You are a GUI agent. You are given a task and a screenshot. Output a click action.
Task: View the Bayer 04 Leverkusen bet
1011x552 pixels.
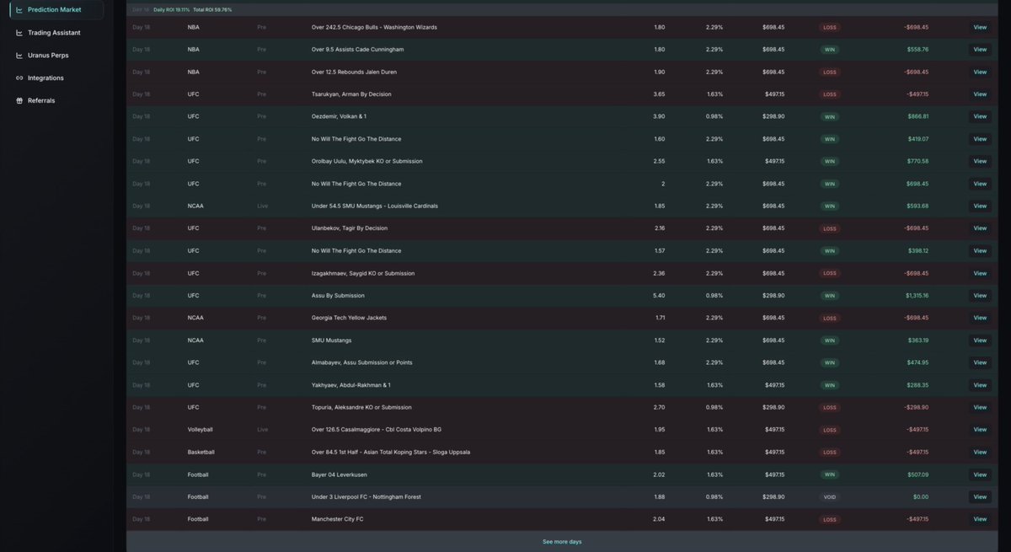pos(980,474)
